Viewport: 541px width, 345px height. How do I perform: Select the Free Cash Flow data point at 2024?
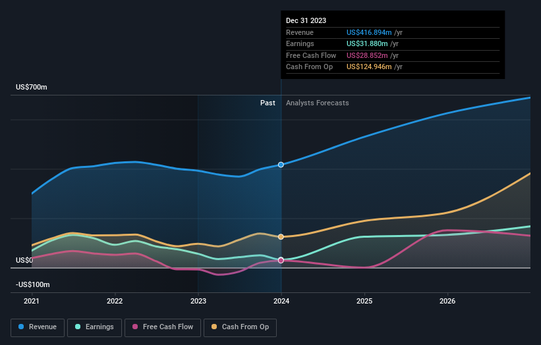[x=281, y=260]
